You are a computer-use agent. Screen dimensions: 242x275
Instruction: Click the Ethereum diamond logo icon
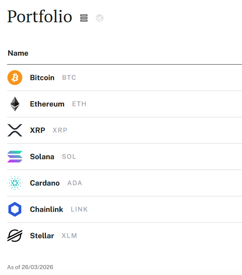[x=15, y=104]
